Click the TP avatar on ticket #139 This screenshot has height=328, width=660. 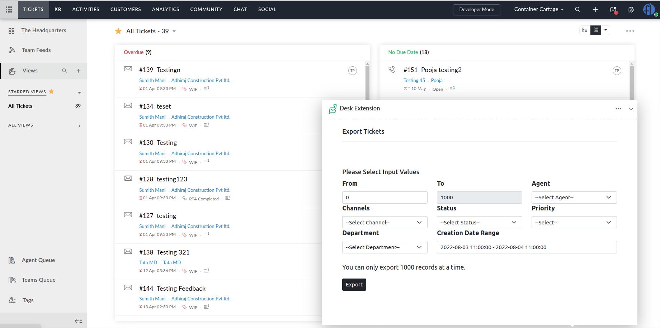(353, 71)
